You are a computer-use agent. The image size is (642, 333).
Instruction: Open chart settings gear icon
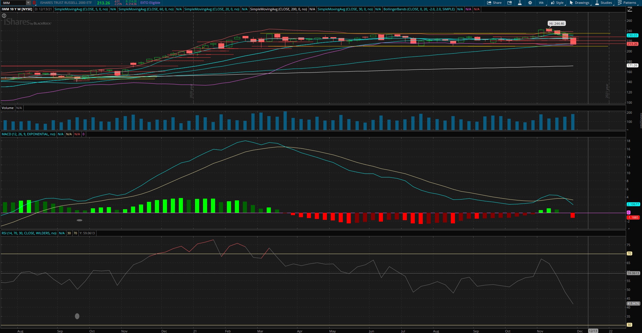click(x=530, y=3)
